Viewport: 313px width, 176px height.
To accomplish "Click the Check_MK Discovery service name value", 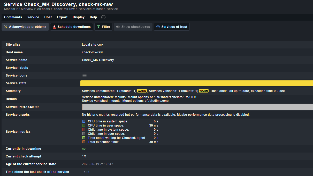I will [98, 60].
